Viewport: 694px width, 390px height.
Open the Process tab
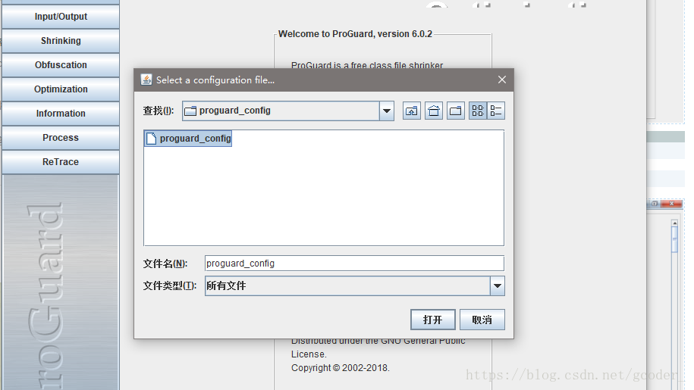[61, 139]
